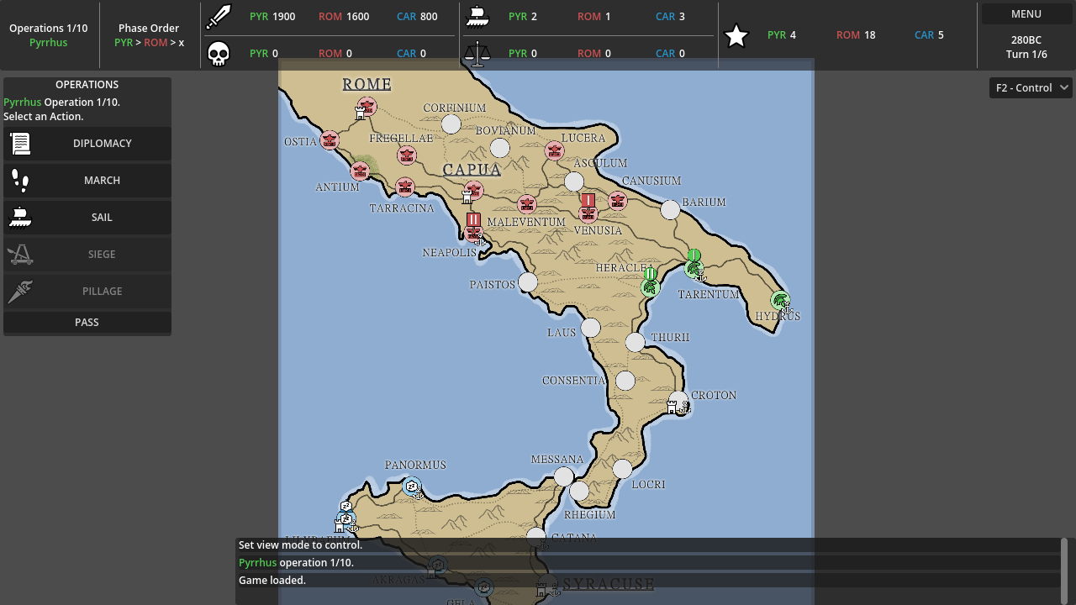The width and height of the screenshot is (1076, 605).
Task: Select the neutral city circle at Locri
Action: pyautogui.click(x=622, y=469)
